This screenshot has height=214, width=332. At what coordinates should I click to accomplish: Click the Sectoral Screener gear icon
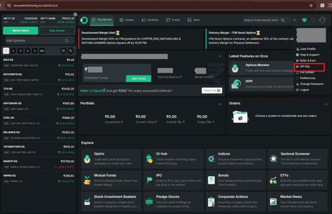pyautogui.click(x=274, y=159)
